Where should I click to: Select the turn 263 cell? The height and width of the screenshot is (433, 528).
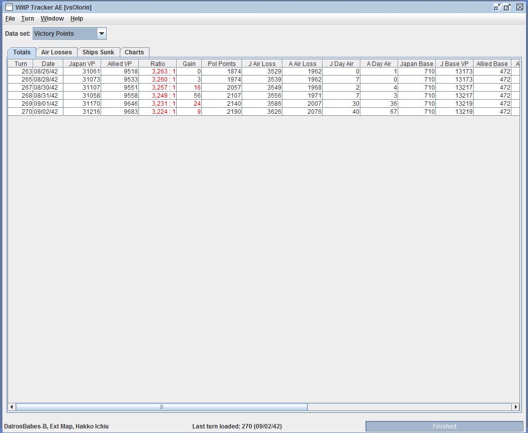point(21,71)
